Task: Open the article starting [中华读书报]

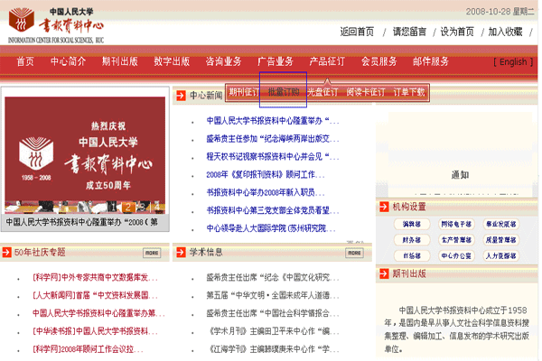Action: [x=95, y=331]
